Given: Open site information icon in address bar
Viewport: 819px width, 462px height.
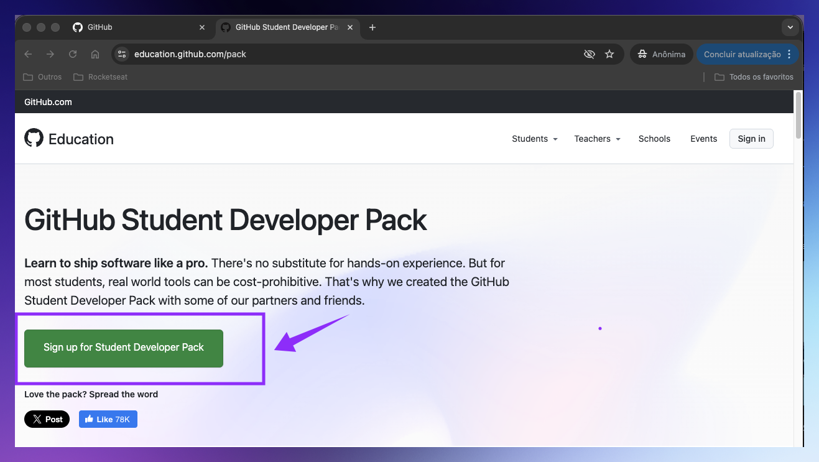Looking at the screenshot, I should pyautogui.click(x=122, y=54).
